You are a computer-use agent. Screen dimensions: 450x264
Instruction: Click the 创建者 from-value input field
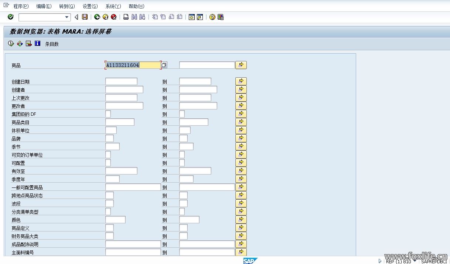pyautogui.click(x=124, y=90)
